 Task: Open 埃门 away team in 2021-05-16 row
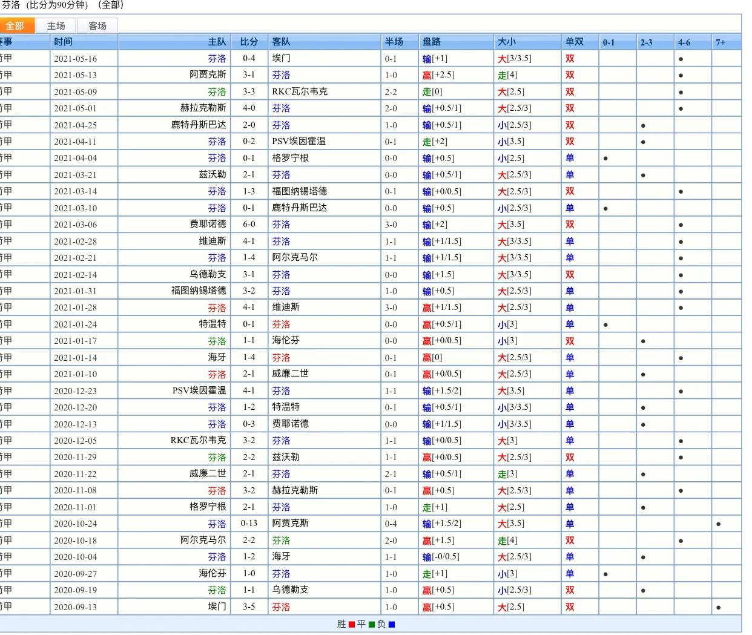[281, 58]
